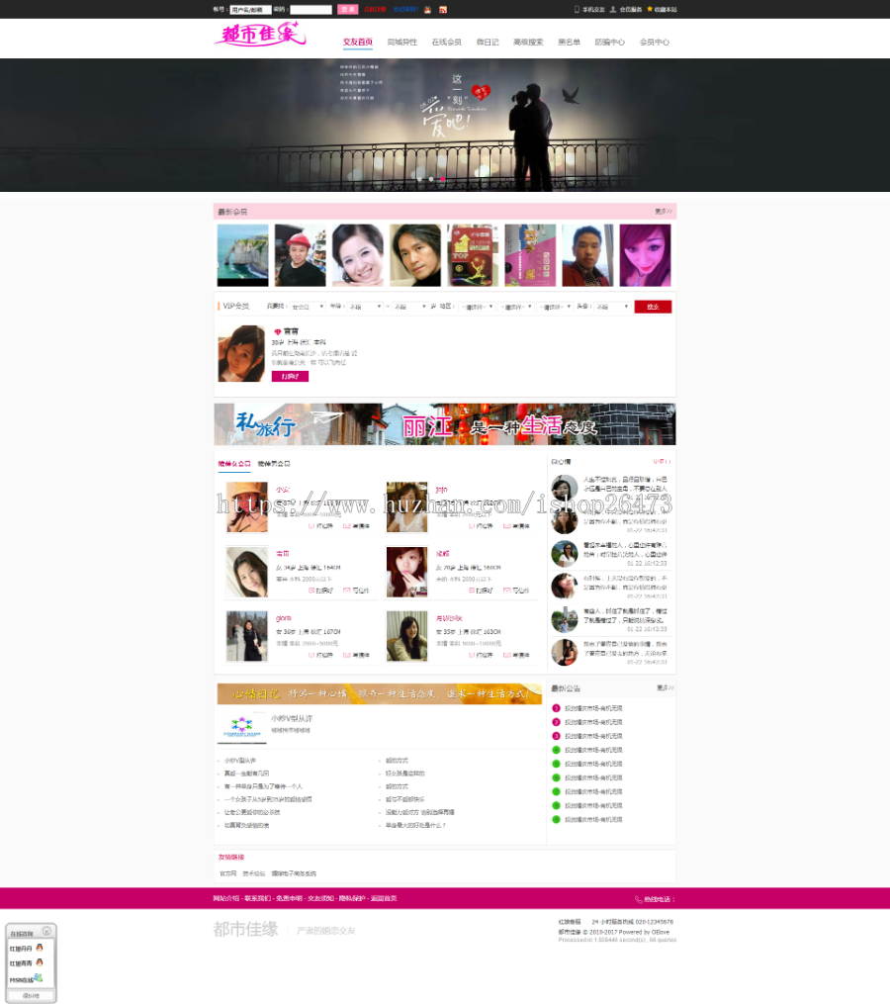This screenshot has width=890, height=1004.
Task: Click into the username/email input field
Action: tap(250, 10)
